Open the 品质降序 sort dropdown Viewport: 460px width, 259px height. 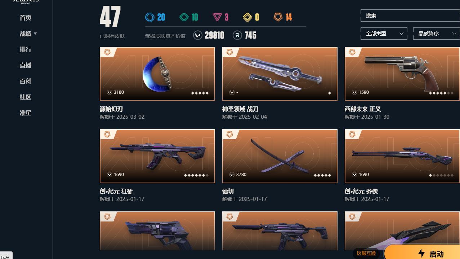coord(437,34)
